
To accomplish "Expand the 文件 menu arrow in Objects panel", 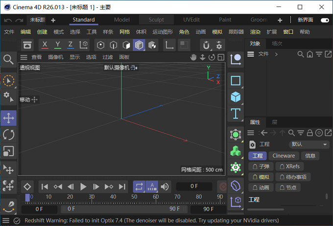I will click(276, 54).
